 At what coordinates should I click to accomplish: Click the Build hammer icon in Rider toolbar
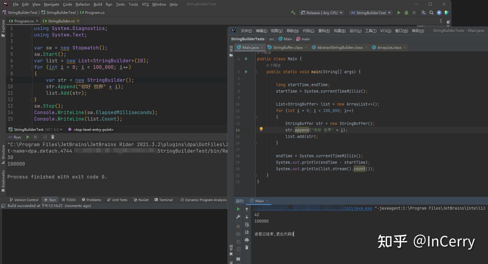(293, 13)
